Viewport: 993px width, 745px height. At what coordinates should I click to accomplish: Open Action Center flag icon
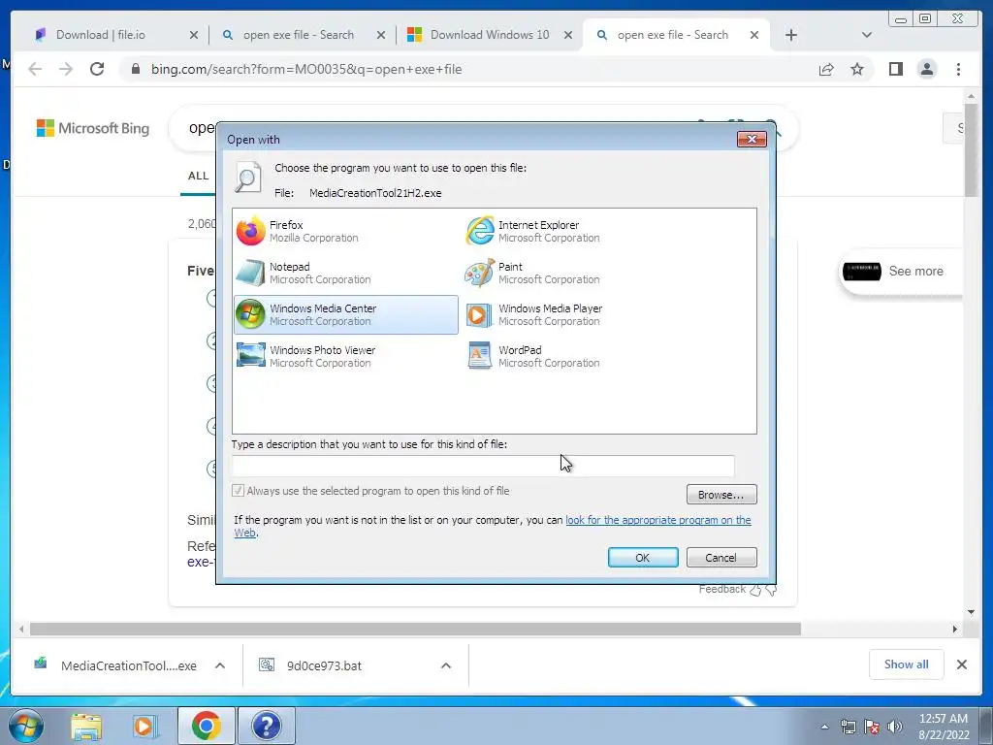click(x=872, y=727)
